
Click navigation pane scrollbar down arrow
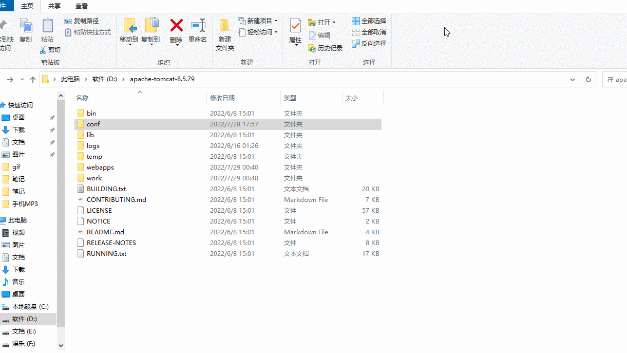pyautogui.click(x=61, y=346)
